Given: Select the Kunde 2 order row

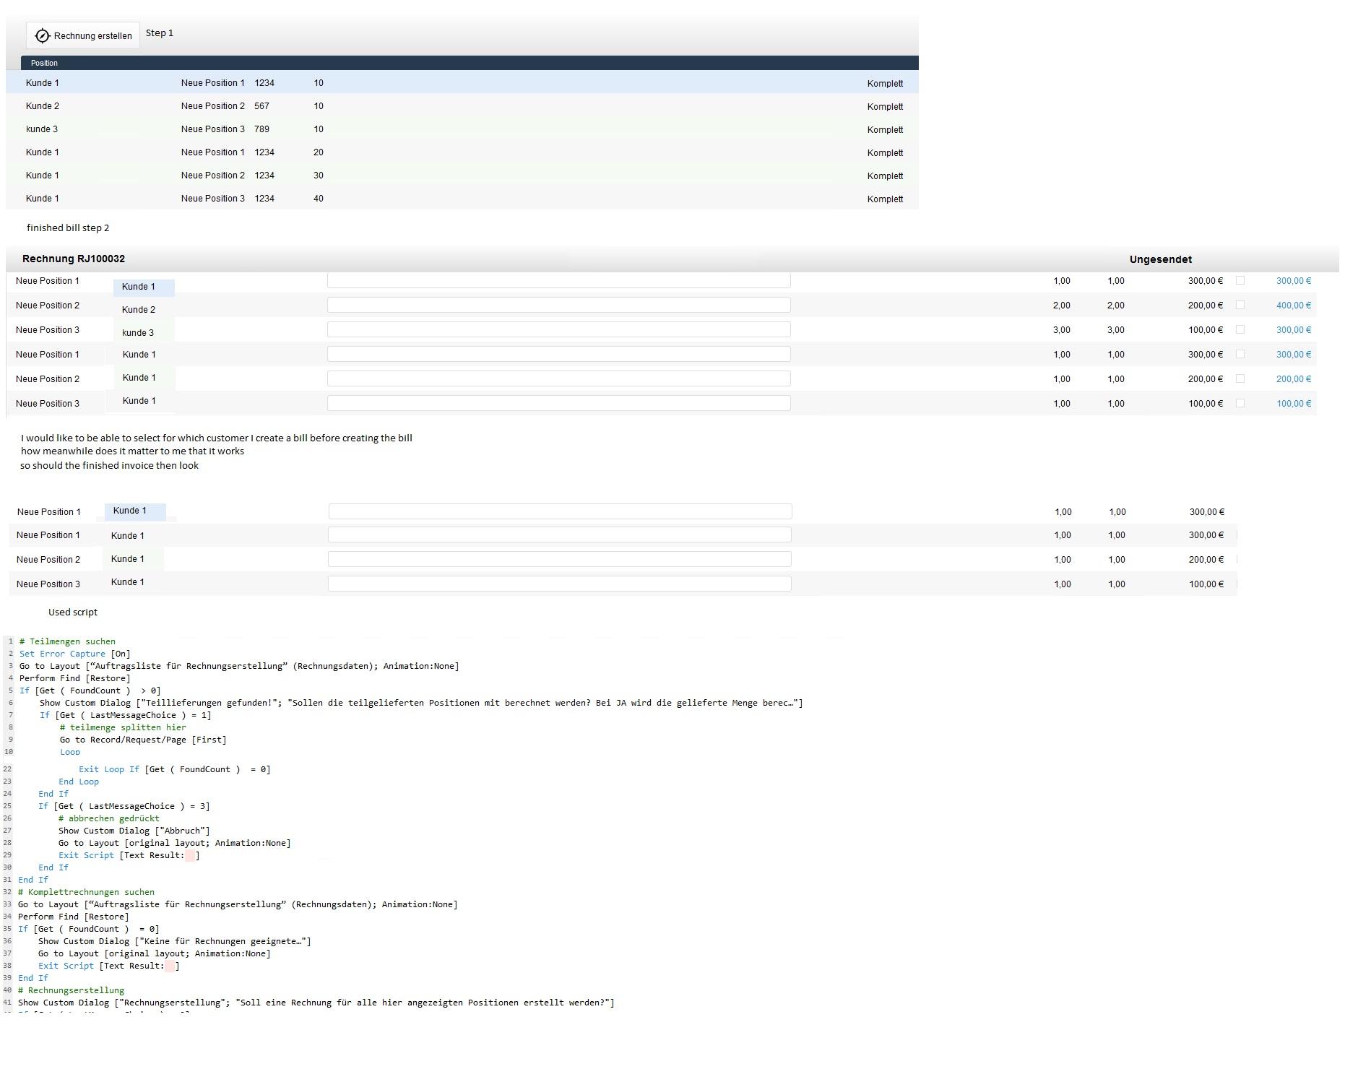Looking at the screenshot, I should [462, 106].
